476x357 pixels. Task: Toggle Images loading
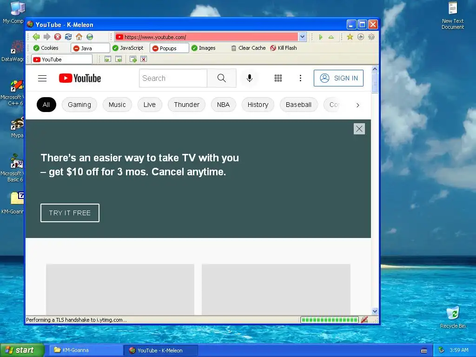coord(204,48)
